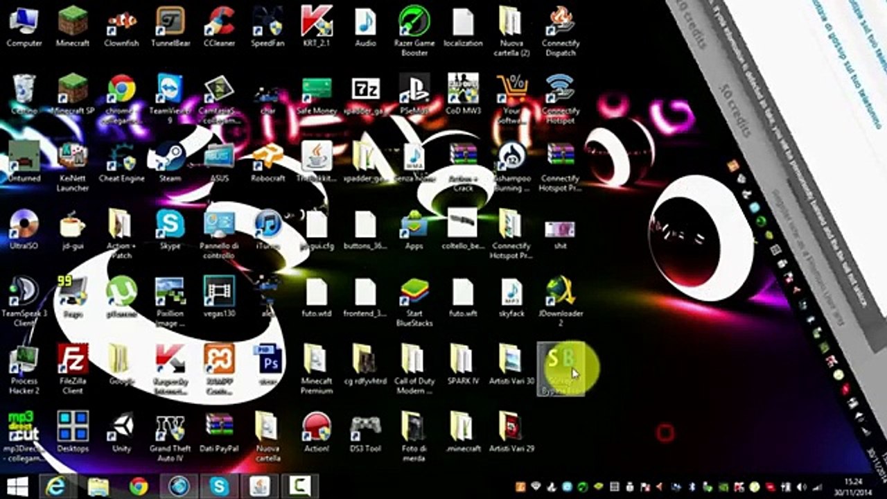Open the Action + Patch folder
Image resolution: width=887 pixels, height=499 pixels.
(x=121, y=234)
